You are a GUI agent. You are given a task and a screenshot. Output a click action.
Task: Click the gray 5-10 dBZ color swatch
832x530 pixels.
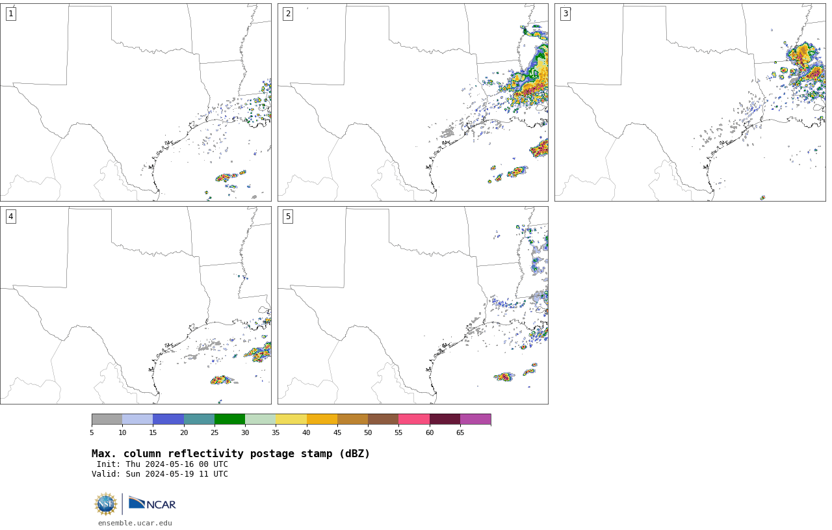coord(107,419)
